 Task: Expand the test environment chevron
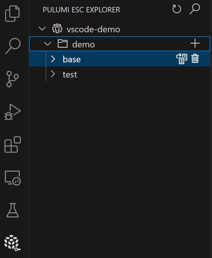53,74
